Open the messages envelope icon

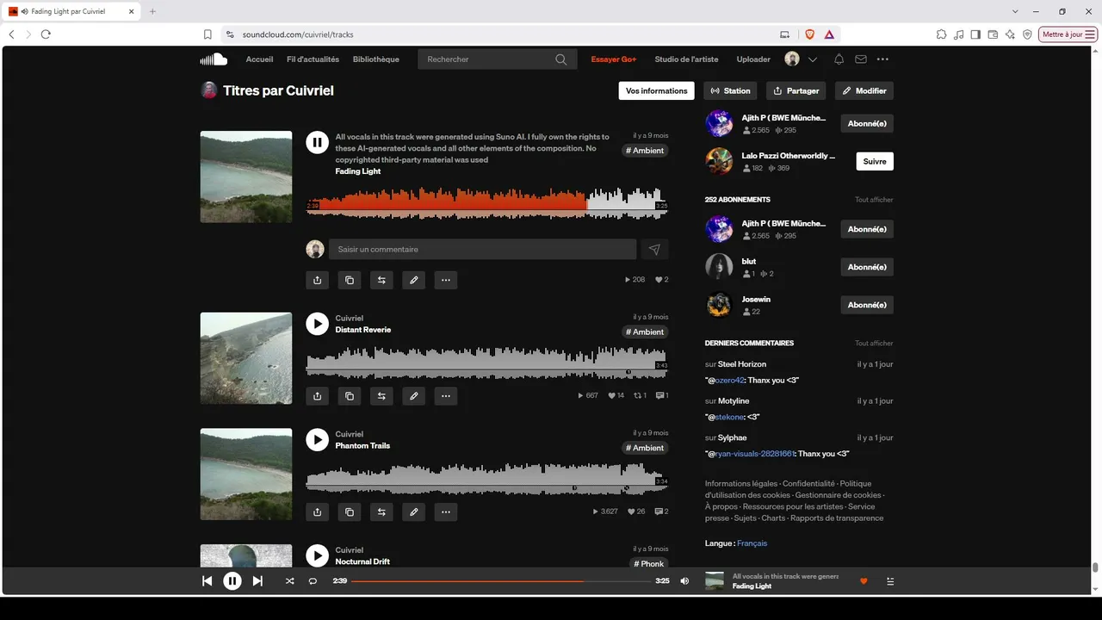tap(861, 59)
